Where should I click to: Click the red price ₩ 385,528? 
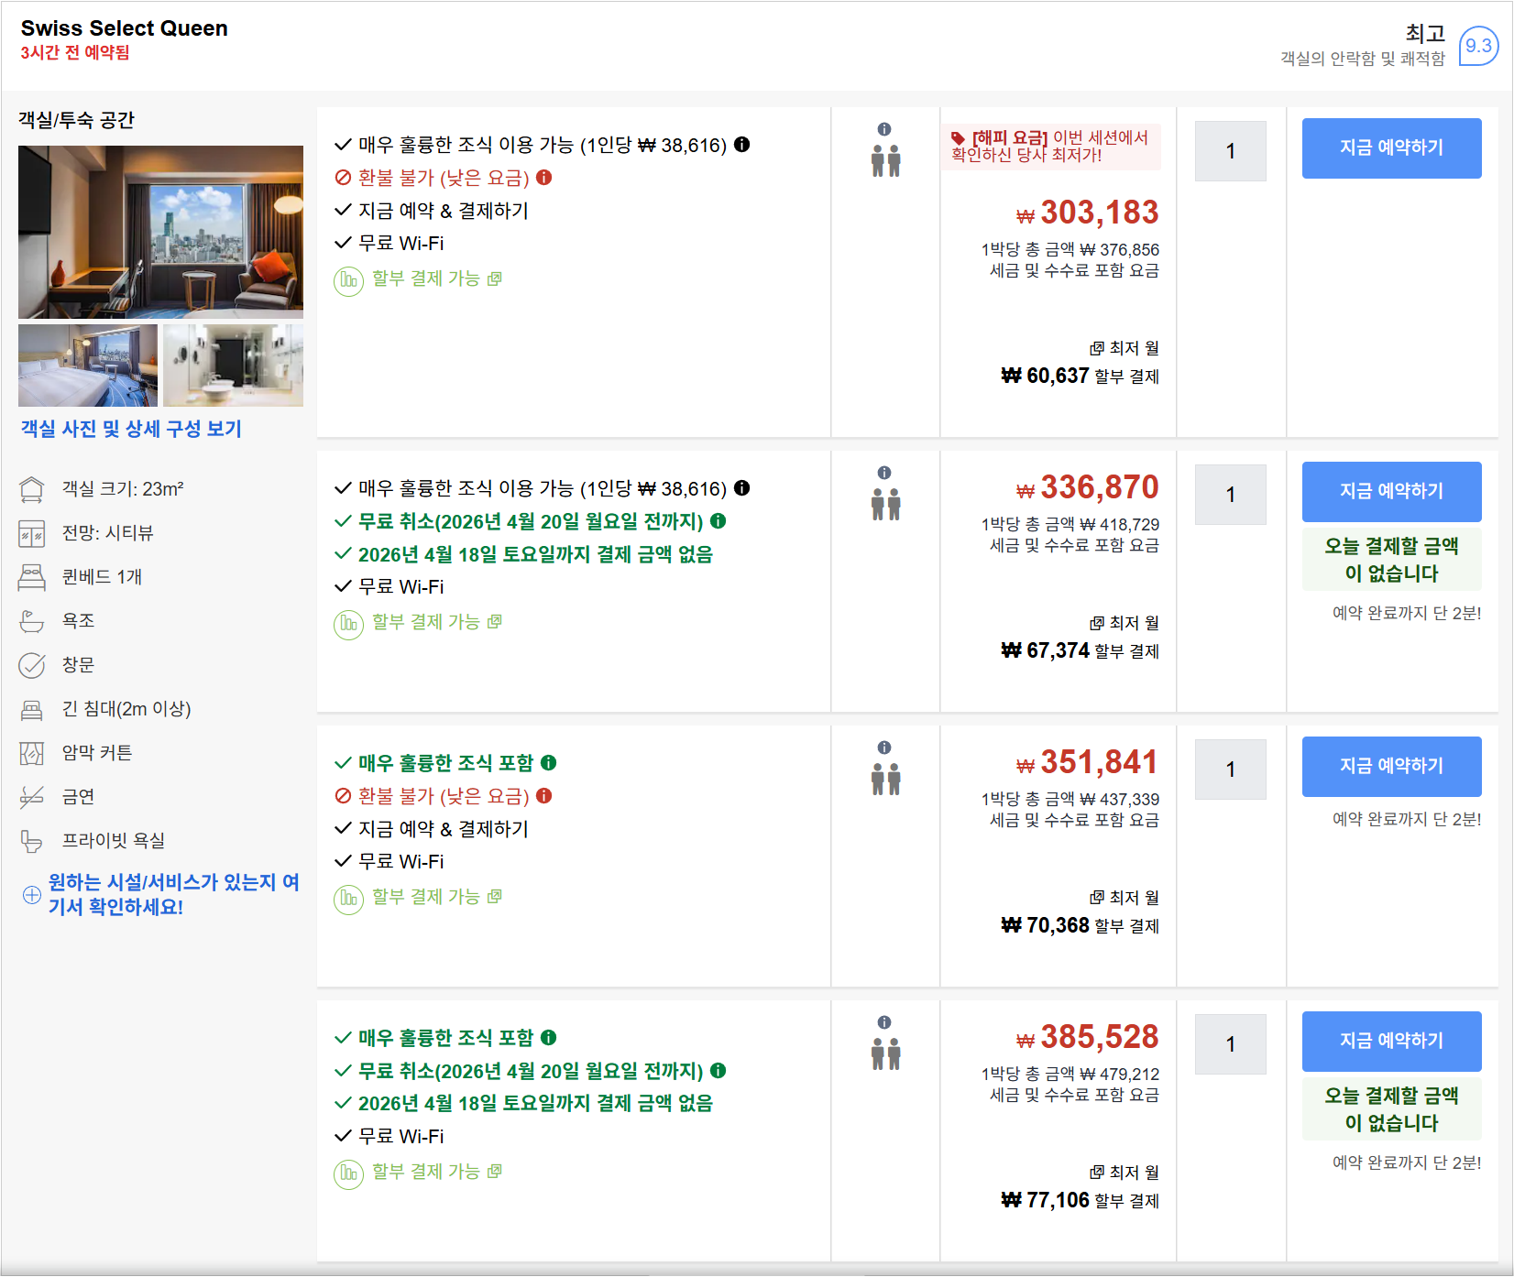[x=1088, y=1037]
